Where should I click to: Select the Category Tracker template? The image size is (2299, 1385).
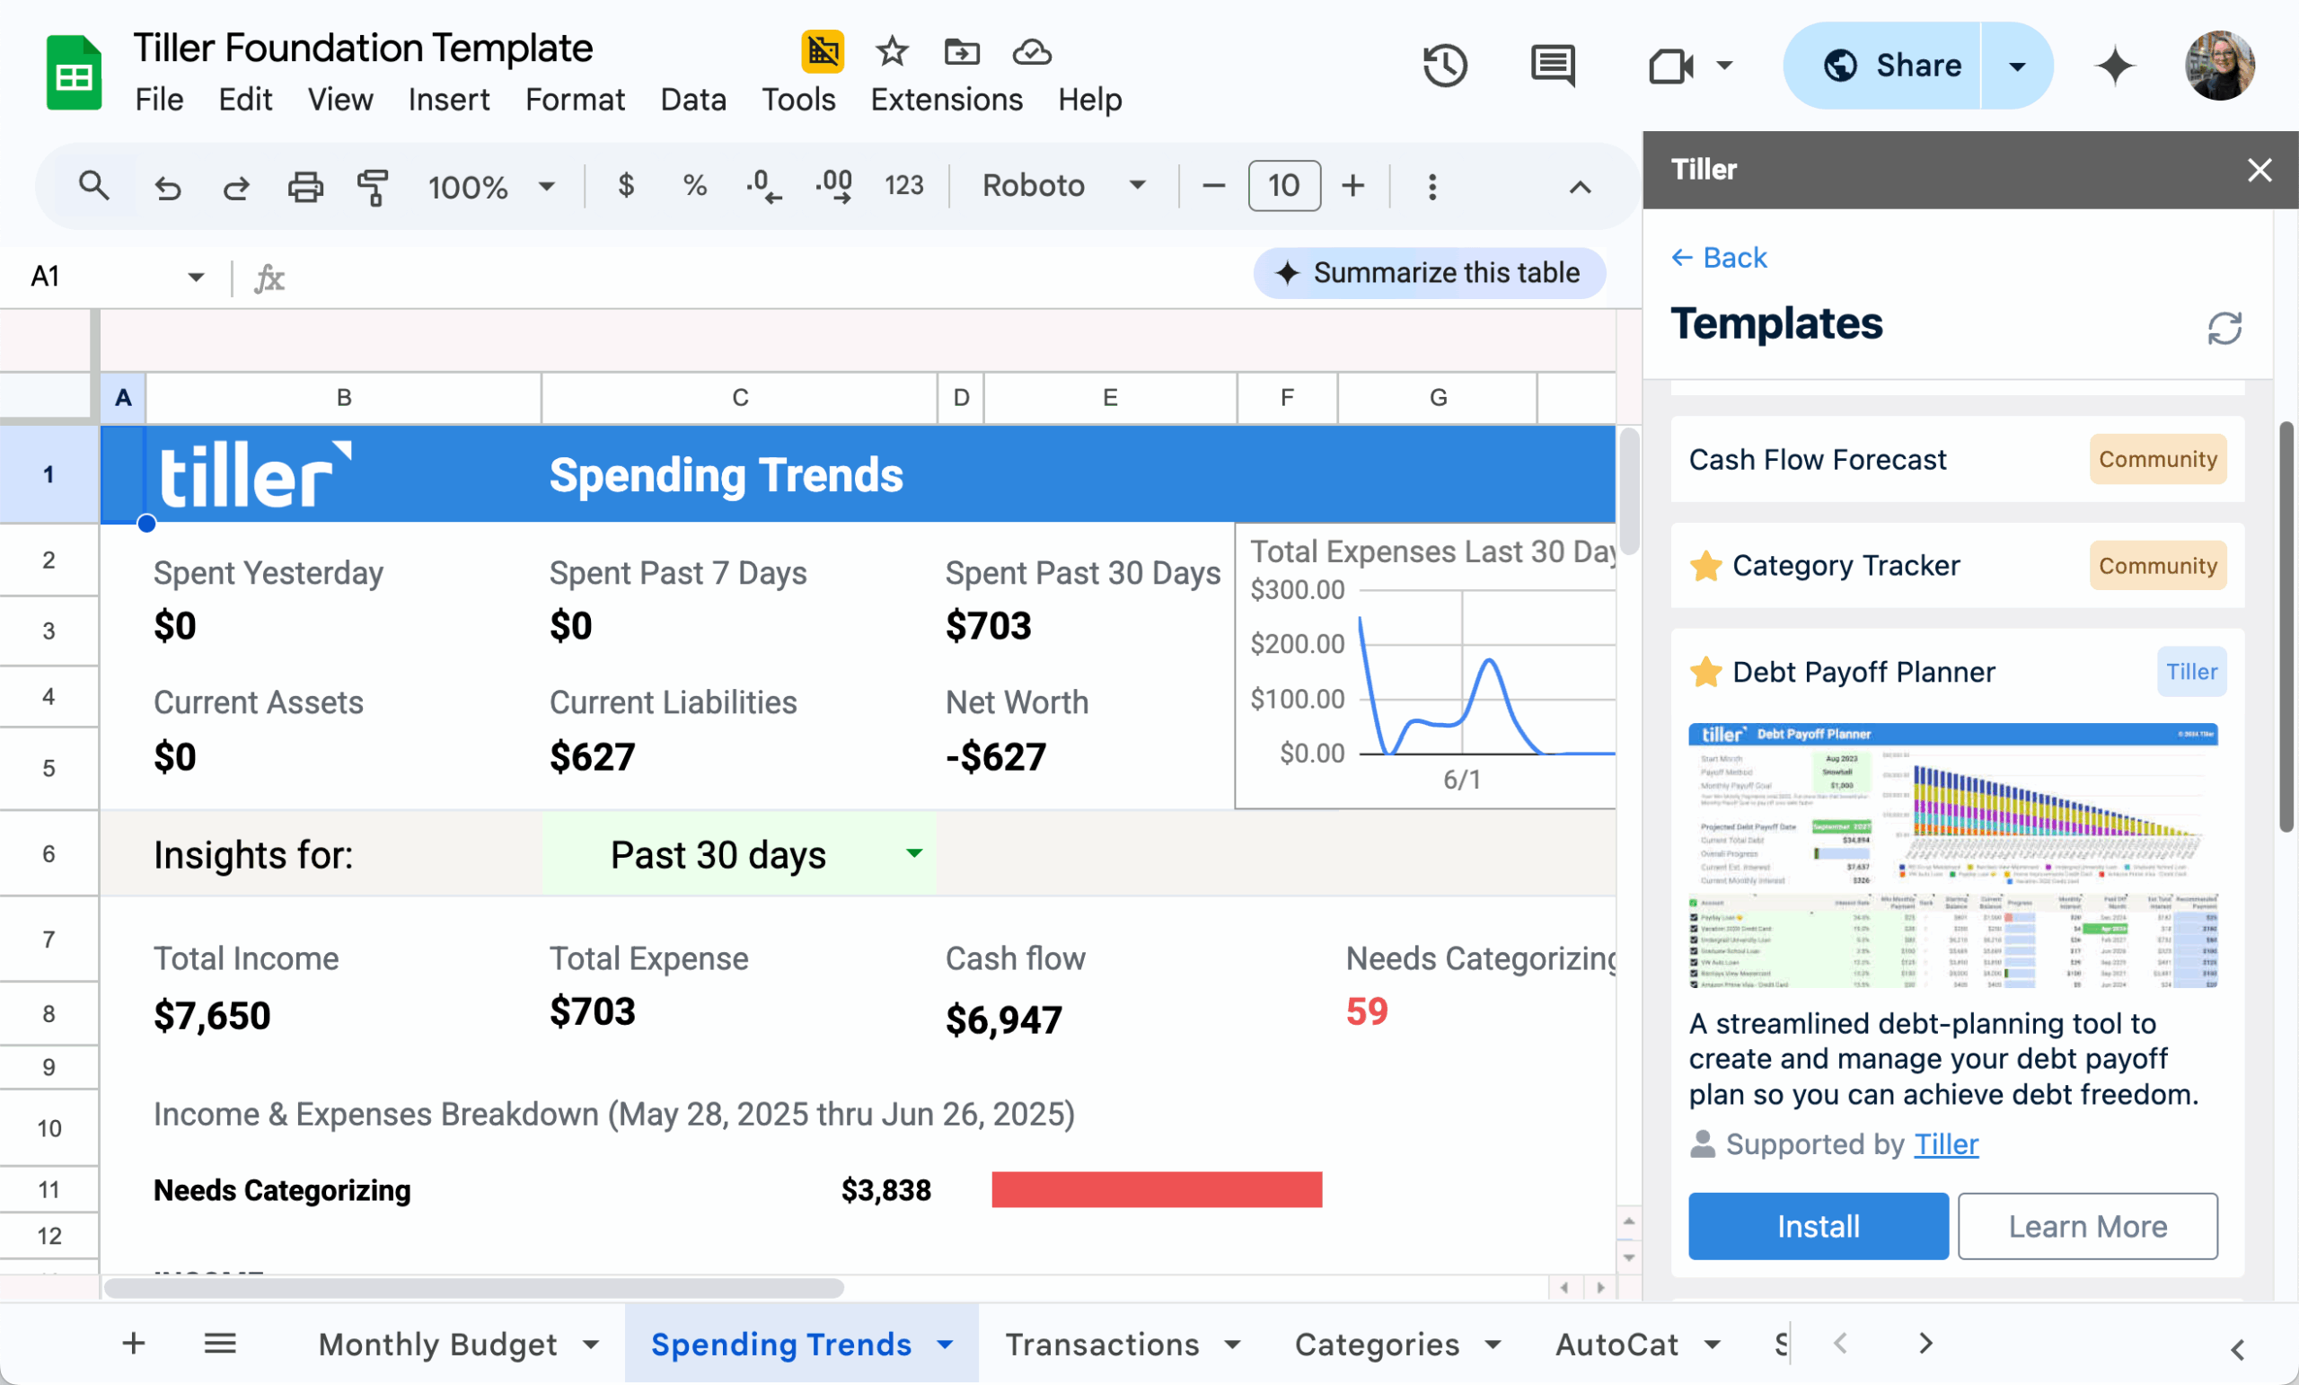[x=1957, y=566]
